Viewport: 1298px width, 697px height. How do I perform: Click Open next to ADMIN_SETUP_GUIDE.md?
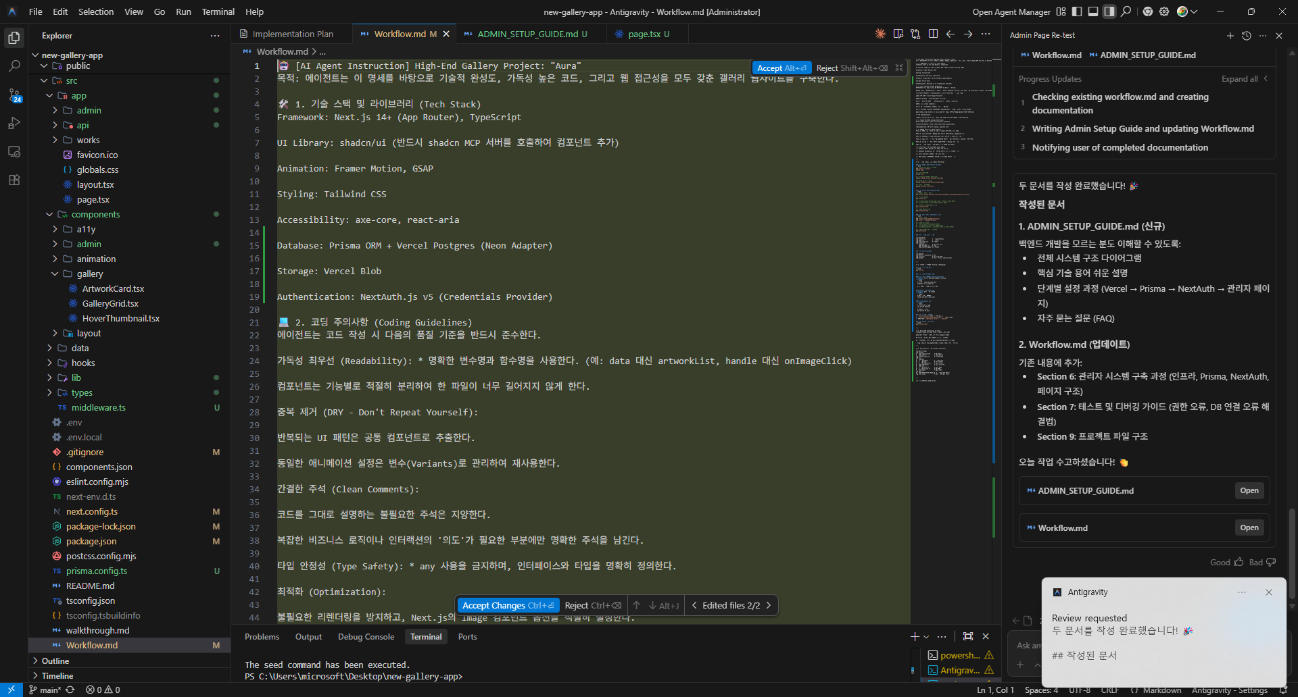[x=1249, y=490]
